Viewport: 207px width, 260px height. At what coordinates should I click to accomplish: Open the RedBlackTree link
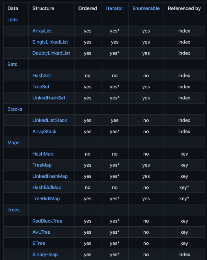(x=47, y=221)
